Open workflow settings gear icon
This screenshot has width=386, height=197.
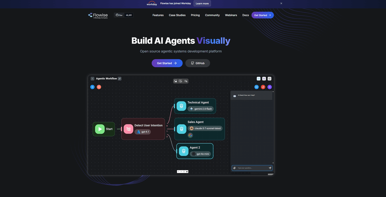pos(270,79)
